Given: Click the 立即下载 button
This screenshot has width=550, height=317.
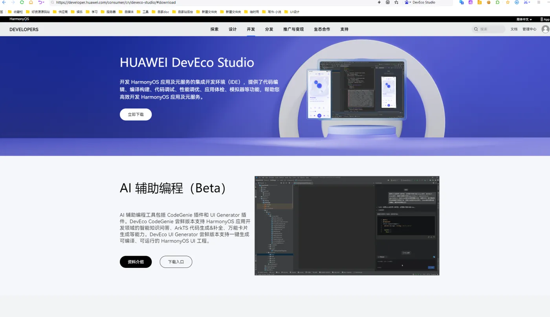Looking at the screenshot, I should pos(136,114).
